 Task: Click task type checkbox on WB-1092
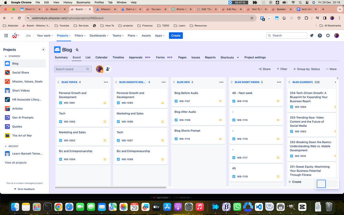61,122
